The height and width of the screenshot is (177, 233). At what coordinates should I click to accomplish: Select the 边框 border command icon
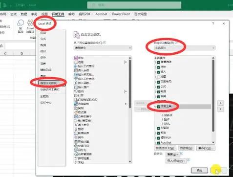(76, 62)
